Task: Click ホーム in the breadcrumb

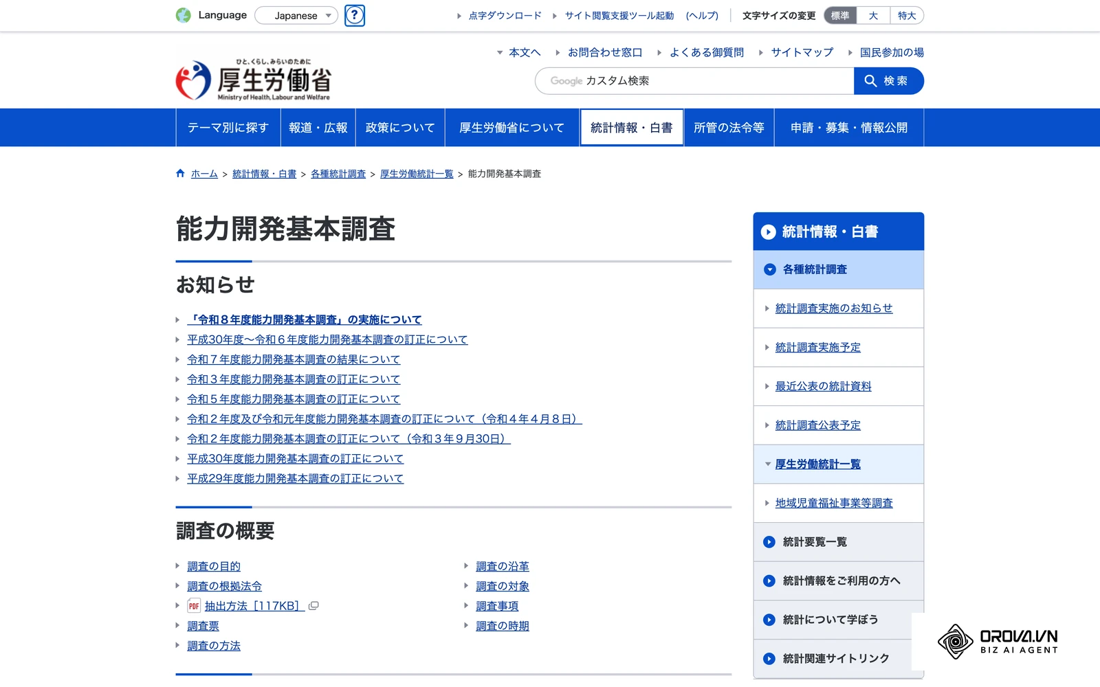Action: pyautogui.click(x=204, y=174)
